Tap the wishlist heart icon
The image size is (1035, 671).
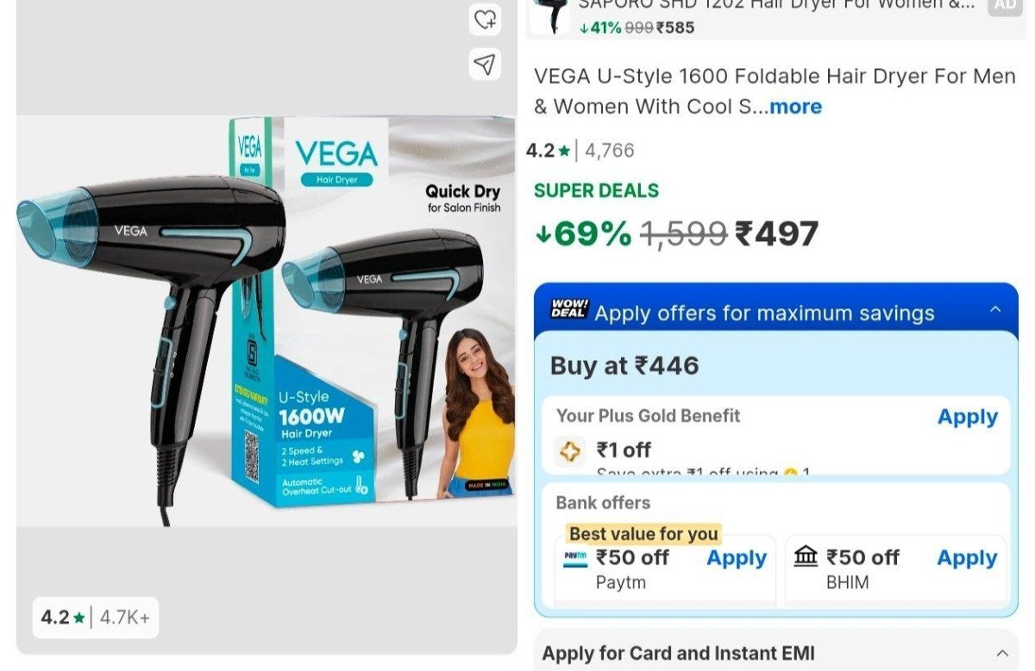[486, 18]
